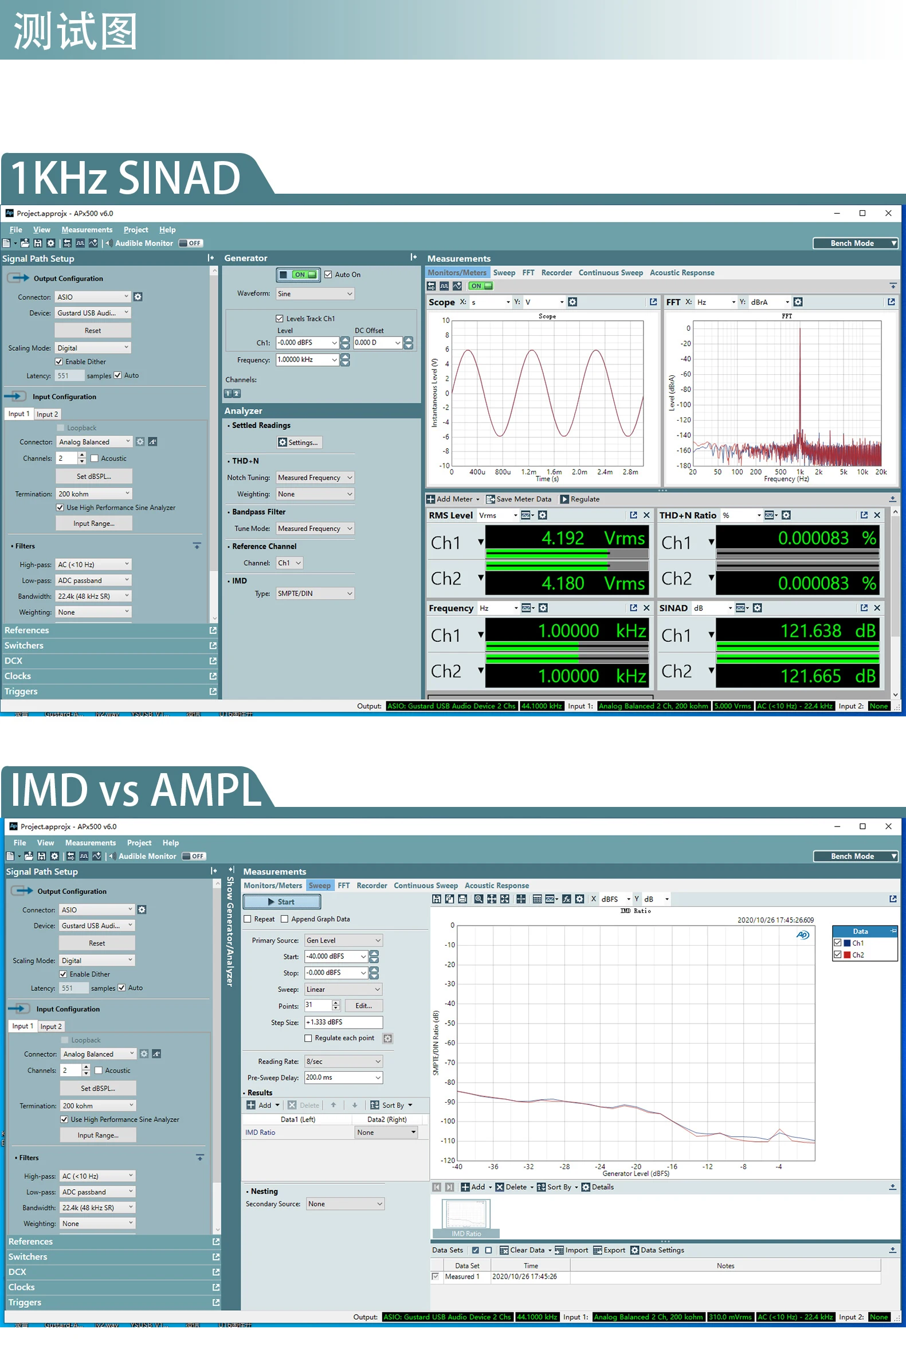Open IMD Type SMPTE/DIN dropdown
The height and width of the screenshot is (1368, 906).
pos(315,593)
